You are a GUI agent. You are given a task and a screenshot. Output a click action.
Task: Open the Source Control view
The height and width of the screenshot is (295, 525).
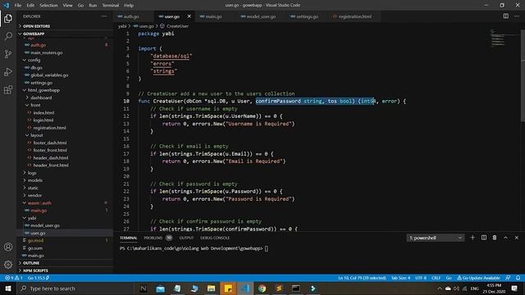pyautogui.click(x=8, y=54)
